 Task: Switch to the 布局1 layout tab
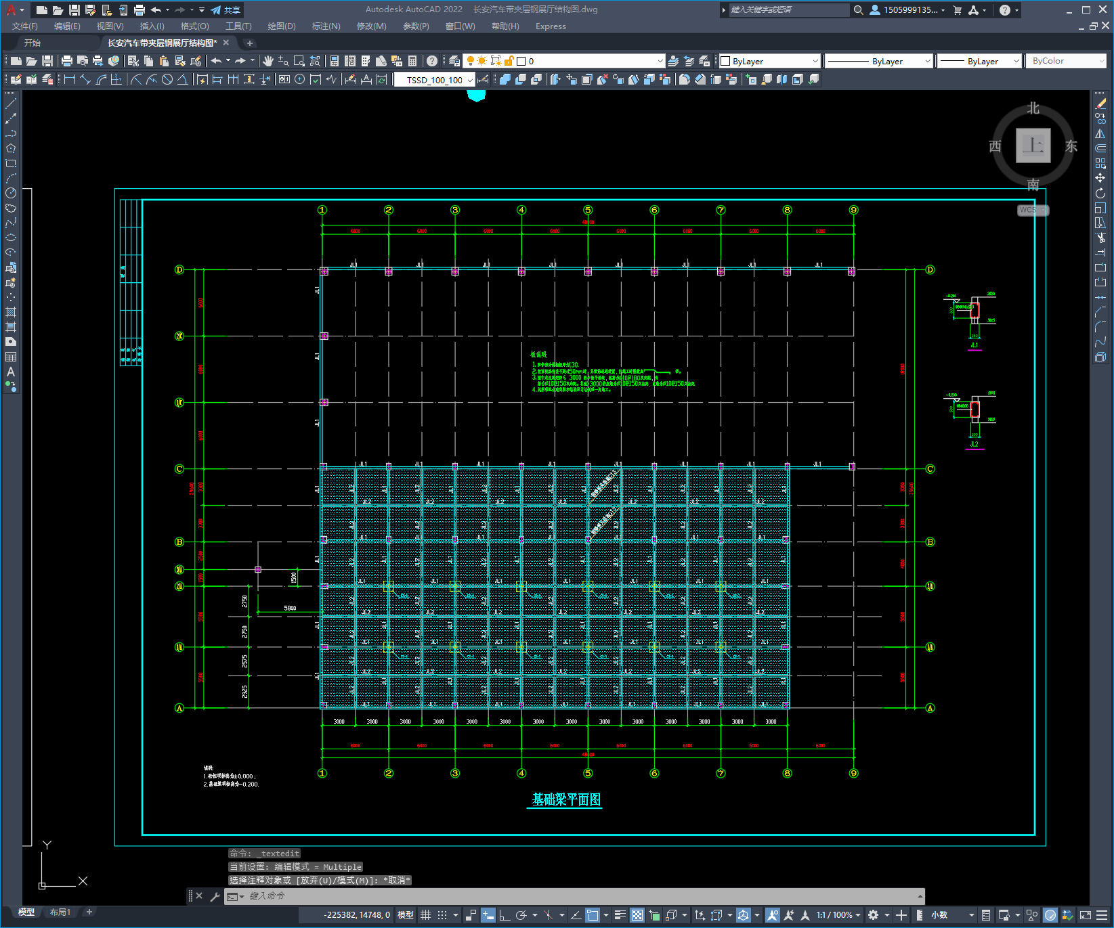[60, 912]
